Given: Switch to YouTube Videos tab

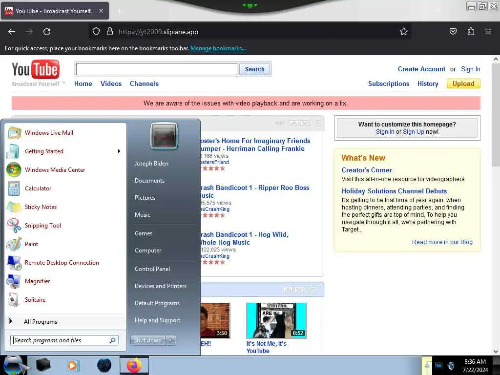Looking at the screenshot, I should tap(111, 83).
